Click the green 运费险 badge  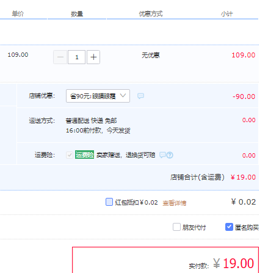(84, 155)
